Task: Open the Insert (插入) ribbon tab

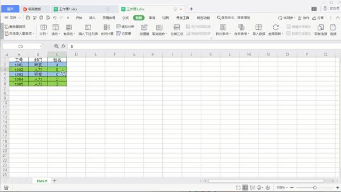Action: click(x=92, y=18)
